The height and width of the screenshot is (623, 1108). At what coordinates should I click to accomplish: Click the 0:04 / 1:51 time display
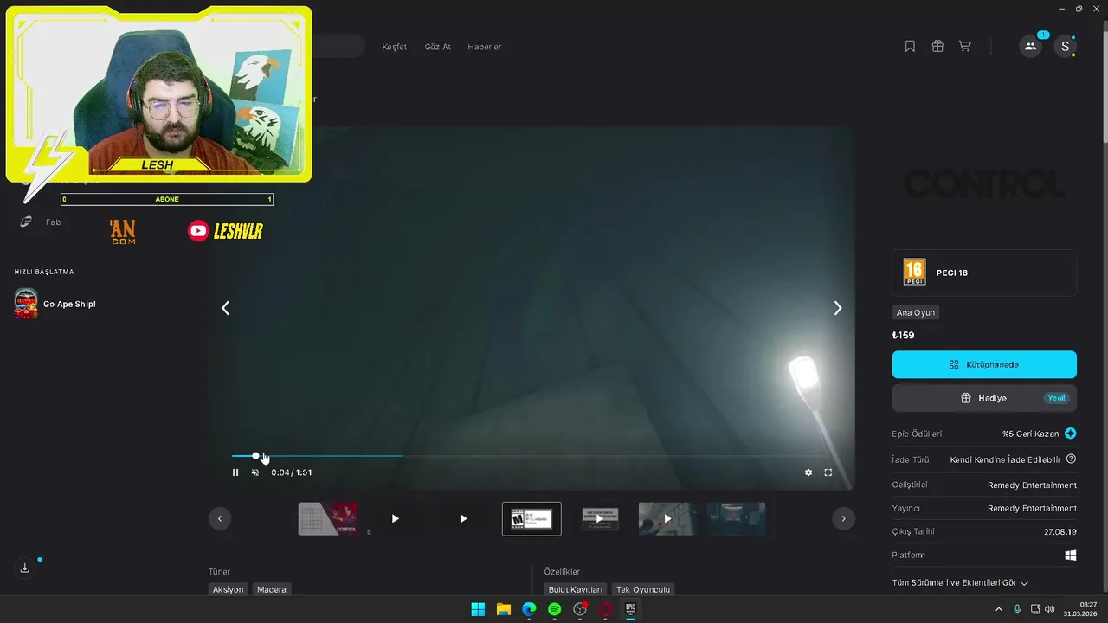click(x=292, y=472)
